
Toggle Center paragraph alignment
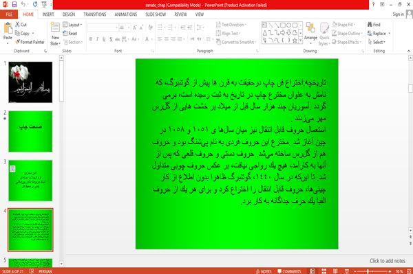click(167, 39)
